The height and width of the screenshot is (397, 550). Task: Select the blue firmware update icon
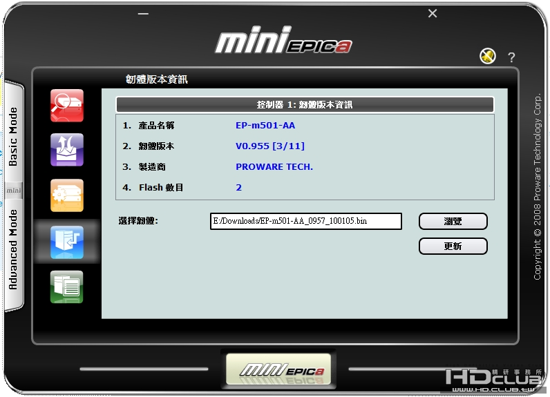[67, 242]
